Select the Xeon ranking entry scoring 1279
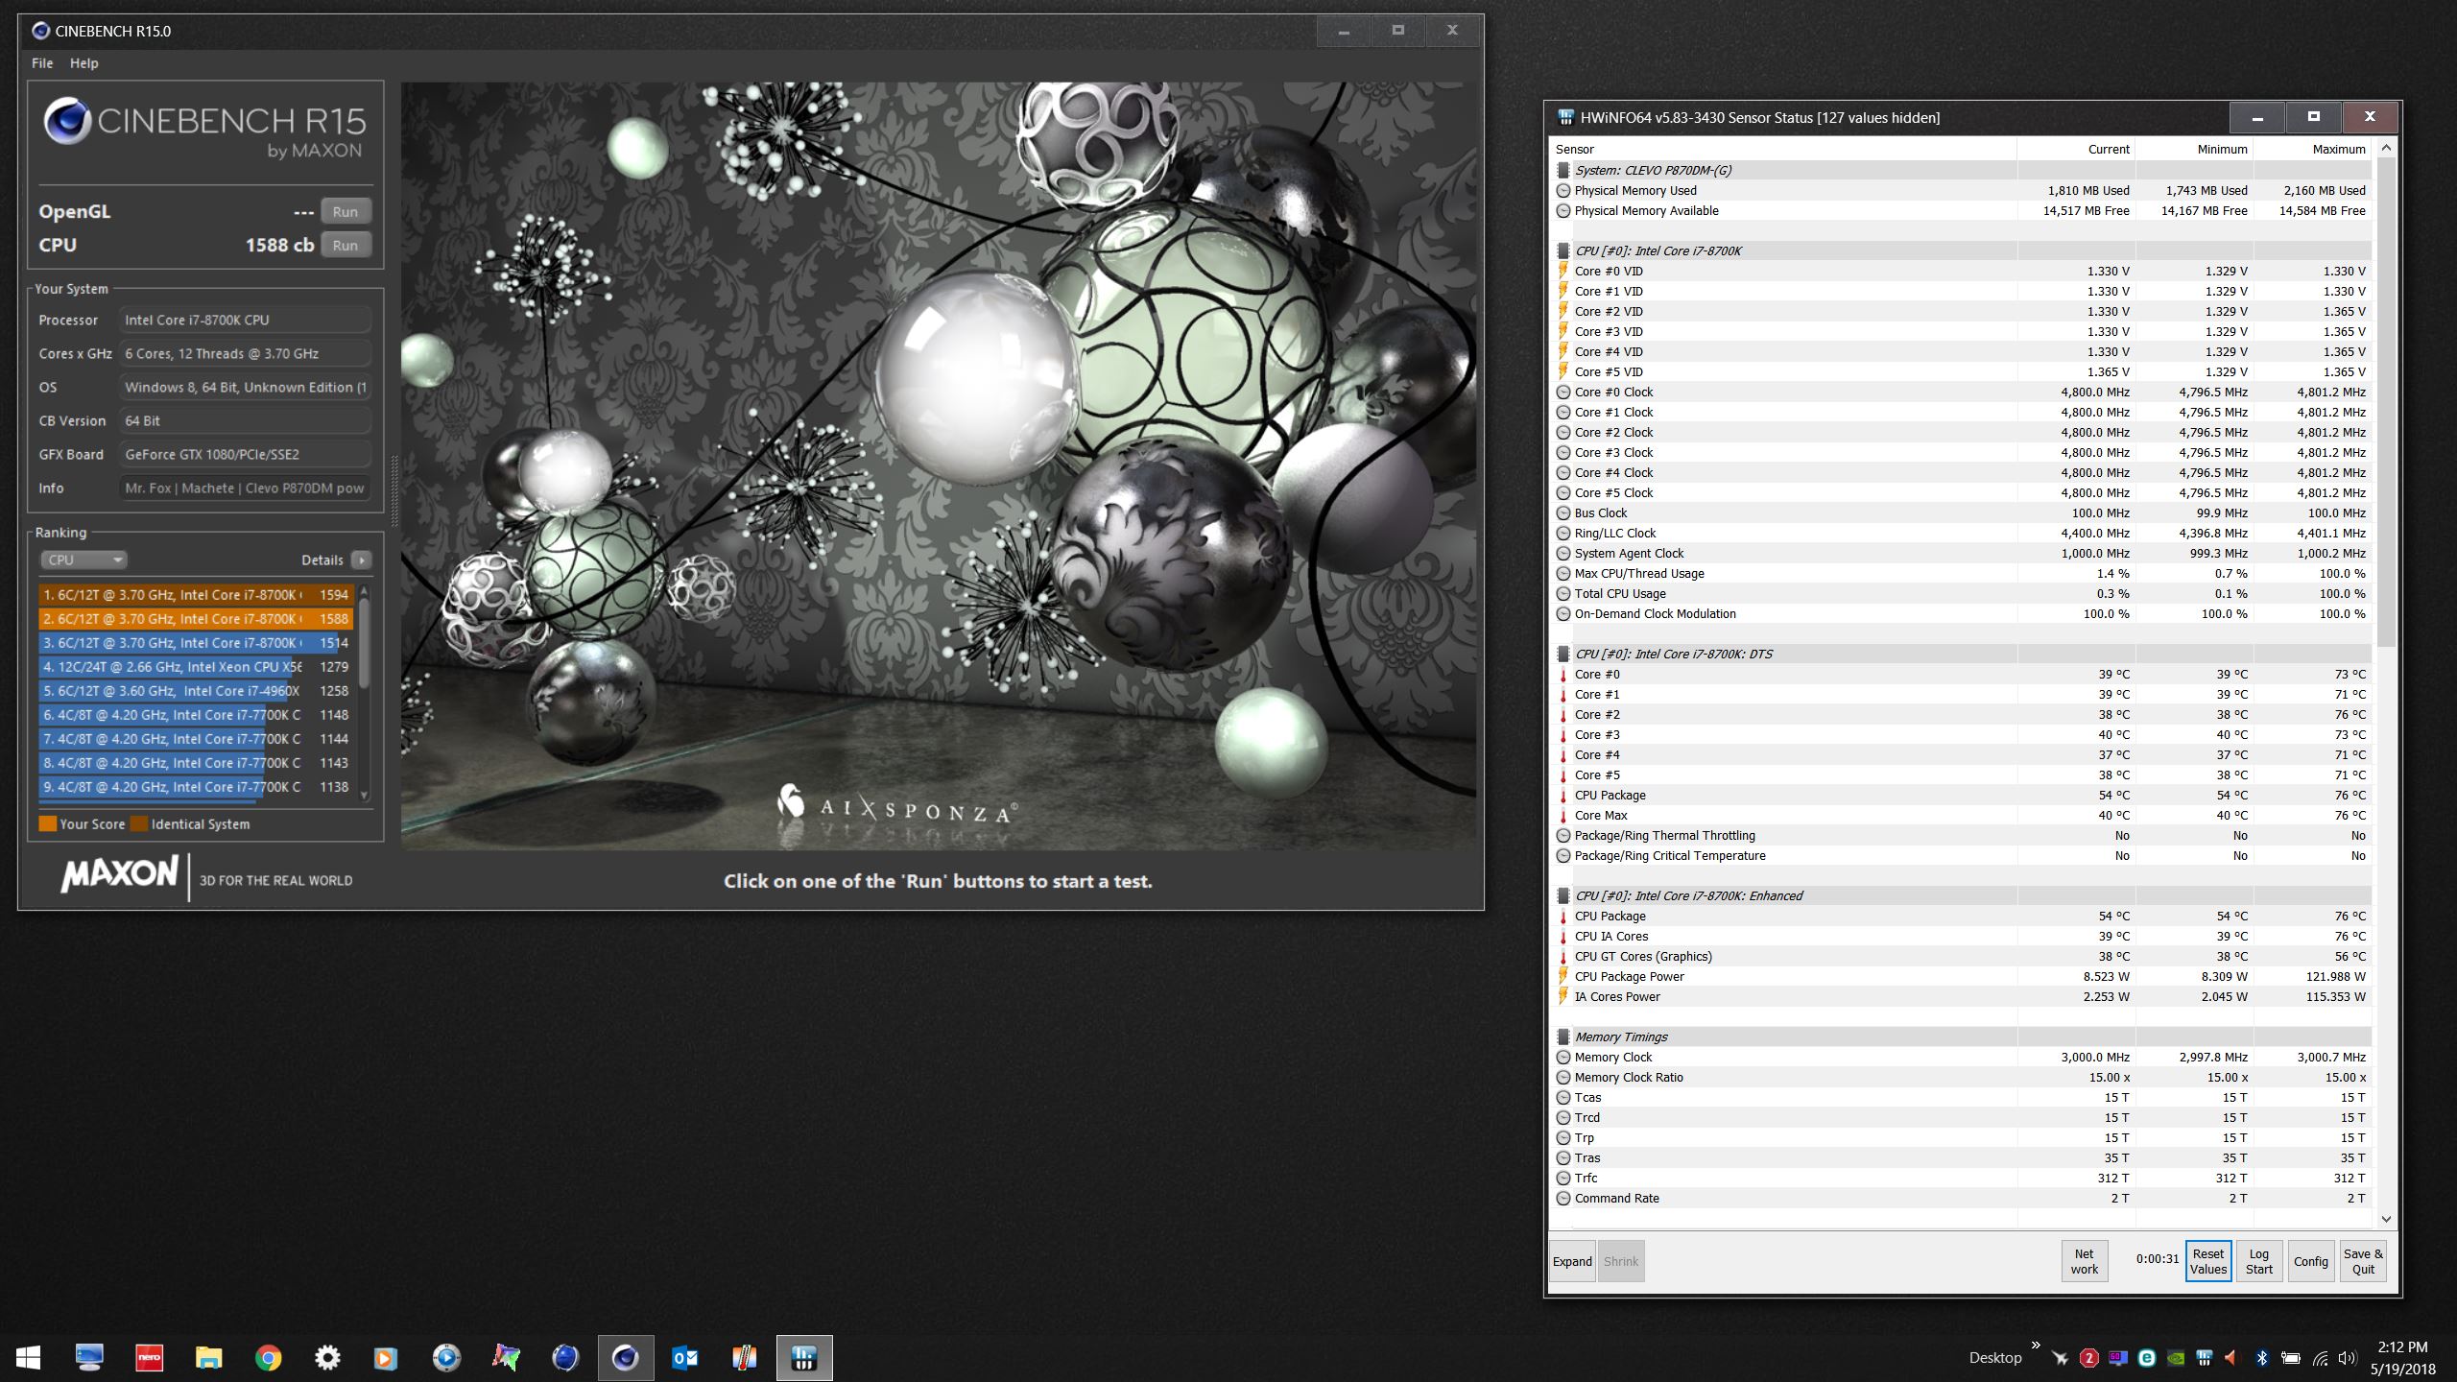 (197, 667)
